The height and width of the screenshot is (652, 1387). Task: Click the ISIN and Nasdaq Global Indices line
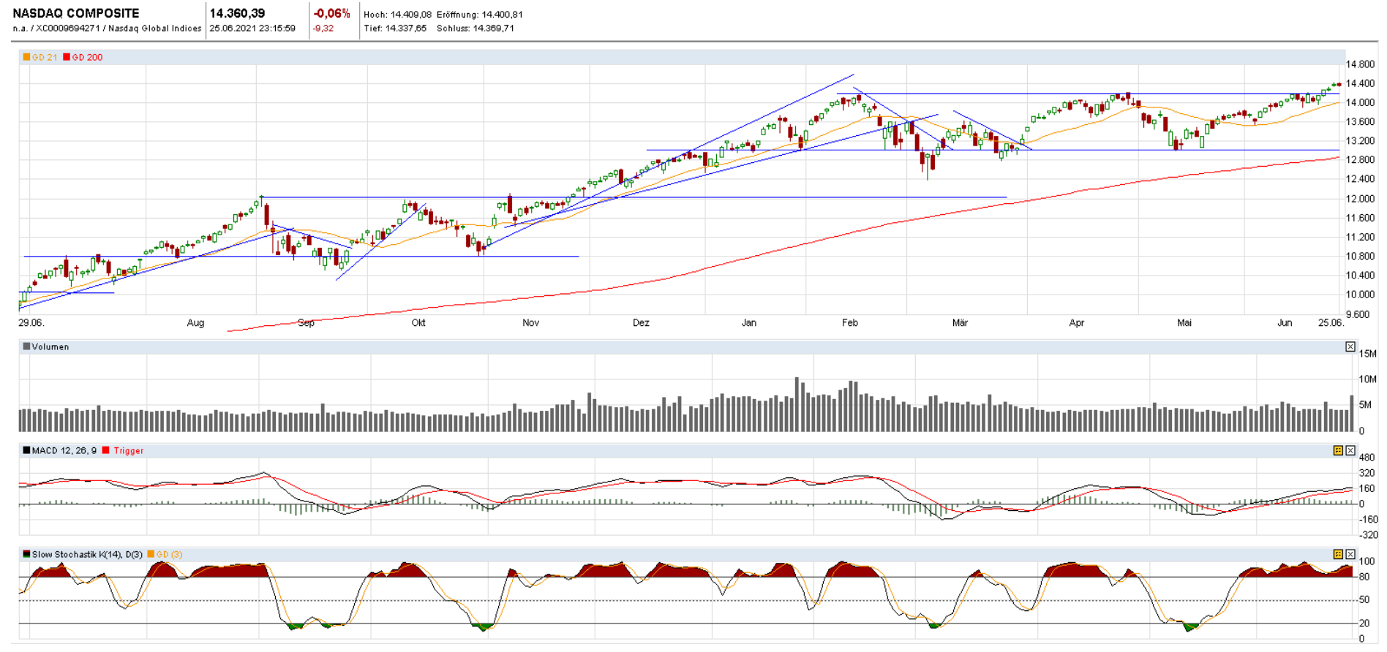[107, 29]
